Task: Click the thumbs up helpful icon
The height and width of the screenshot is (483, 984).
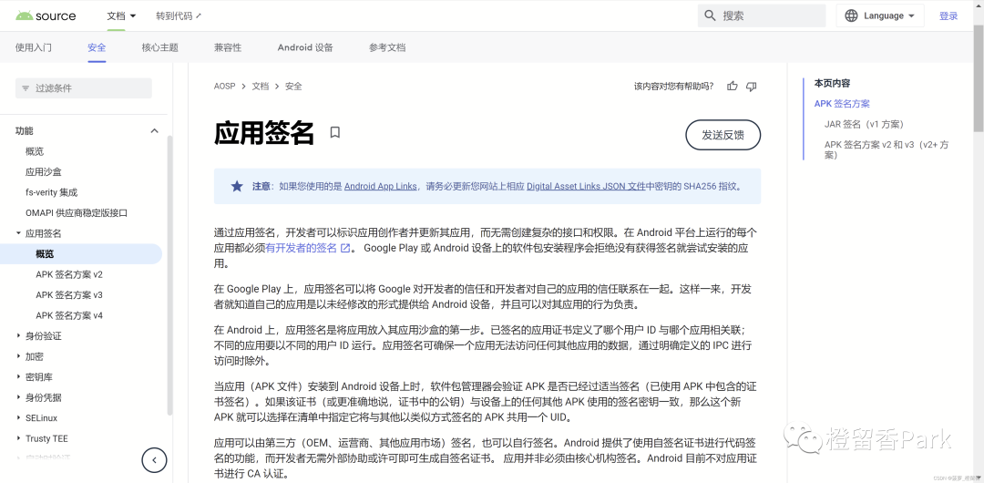Action: click(x=732, y=86)
